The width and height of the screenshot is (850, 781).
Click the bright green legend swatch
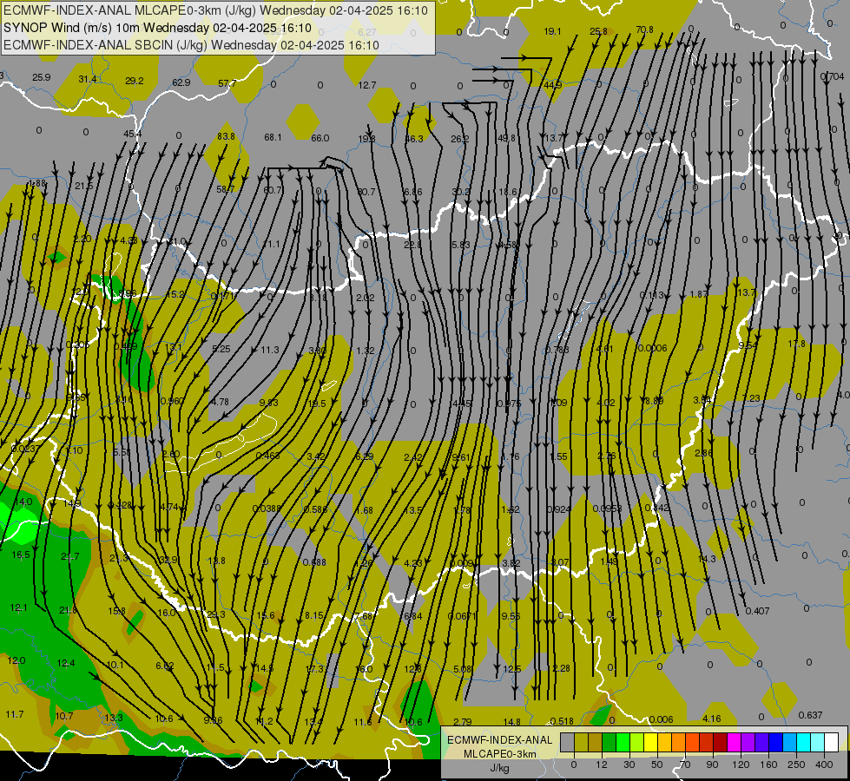click(623, 742)
